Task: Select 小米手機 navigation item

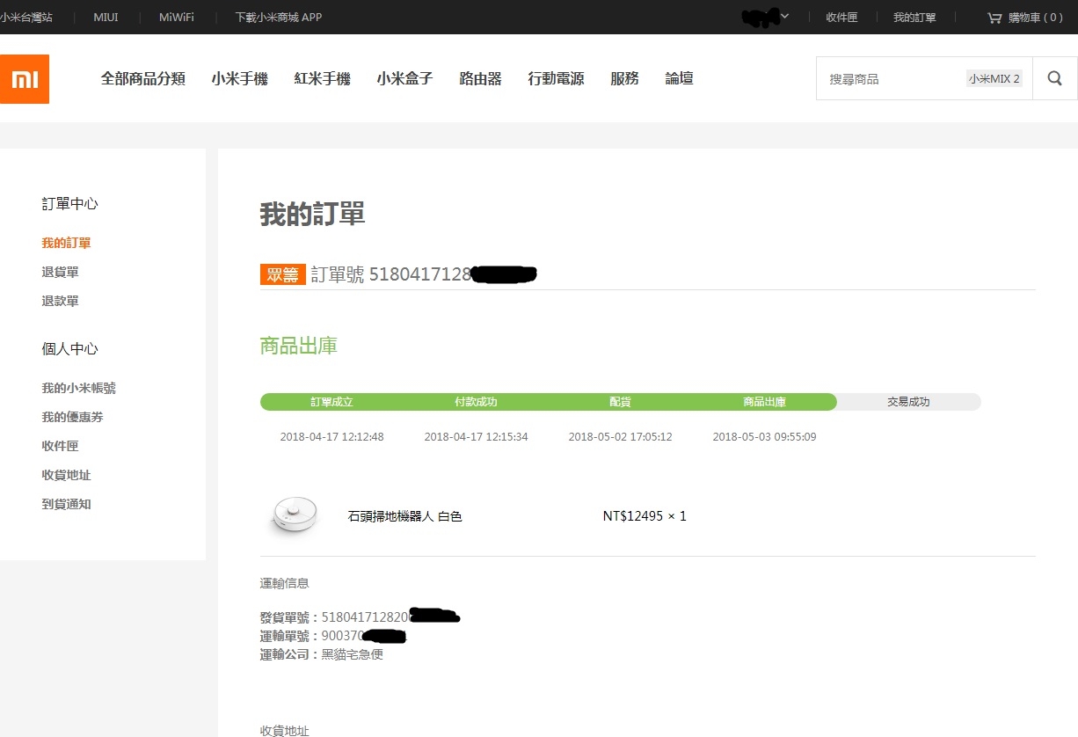Action: (x=239, y=78)
